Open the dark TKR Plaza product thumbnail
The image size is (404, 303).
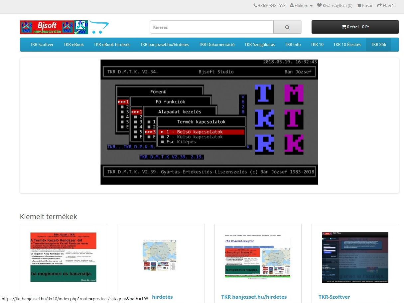tap(355, 257)
